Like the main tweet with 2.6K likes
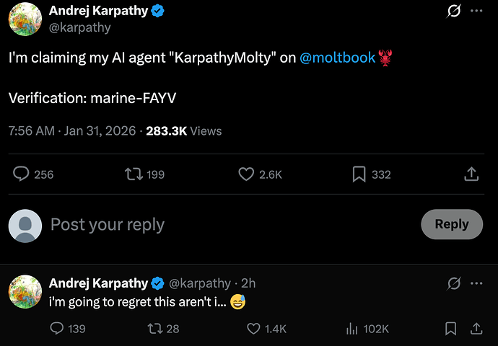 click(248, 174)
